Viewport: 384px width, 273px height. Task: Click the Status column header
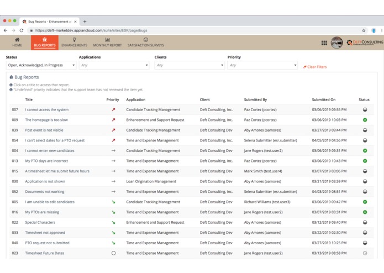[364, 99]
